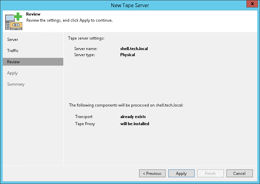Click the Finish button
Screen dimensions: 260x184
coord(210,174)
